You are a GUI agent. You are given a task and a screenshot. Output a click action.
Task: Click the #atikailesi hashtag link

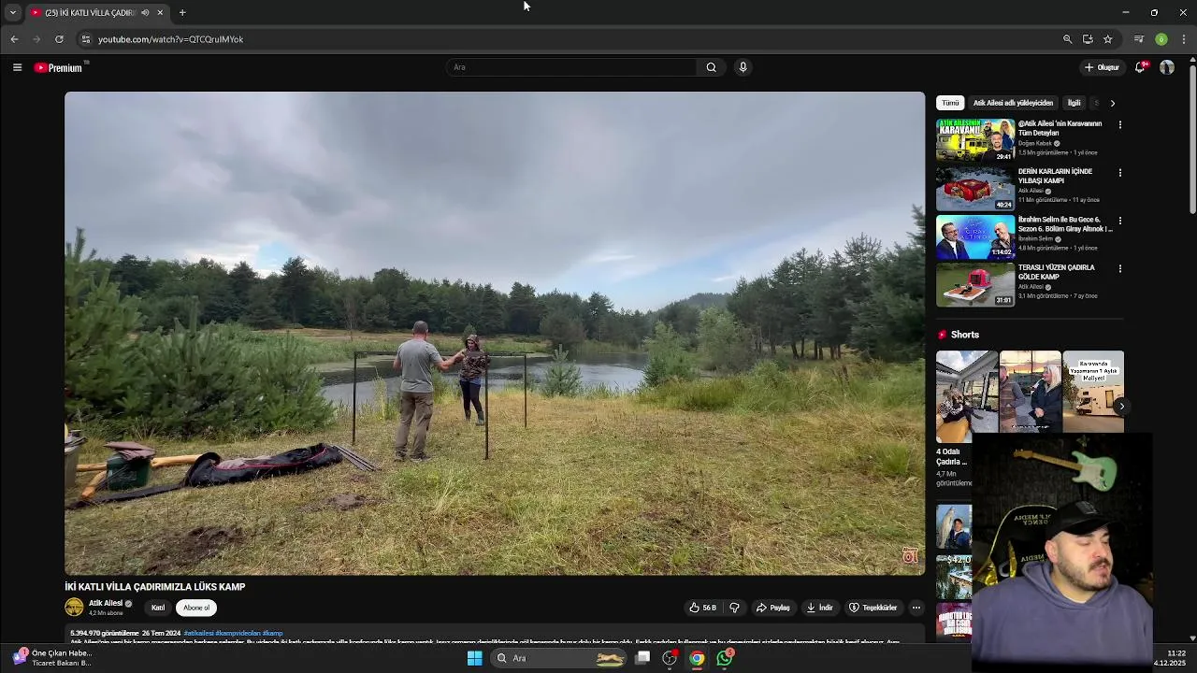(198, 634)
